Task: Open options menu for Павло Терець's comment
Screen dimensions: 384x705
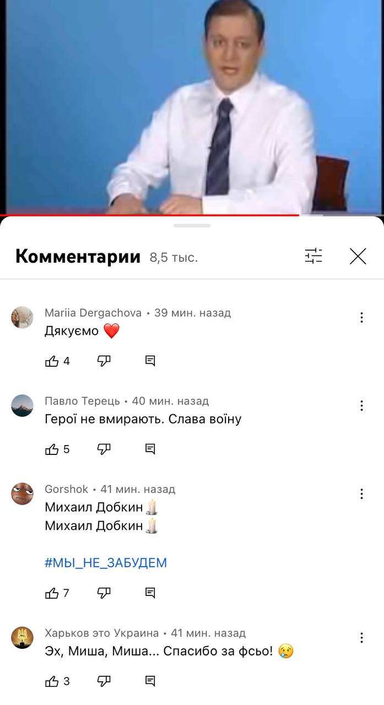Action: click(x=361, y=405)
